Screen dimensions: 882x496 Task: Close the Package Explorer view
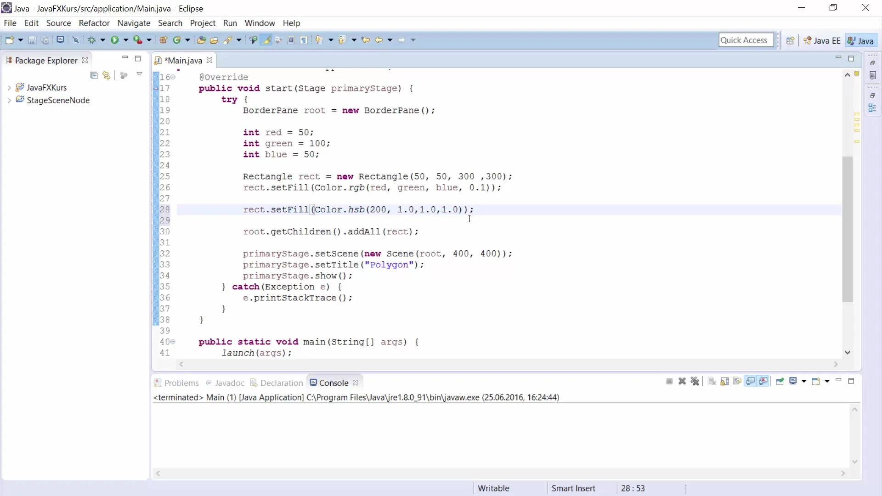click(85, 60)
